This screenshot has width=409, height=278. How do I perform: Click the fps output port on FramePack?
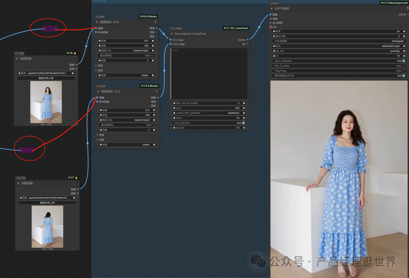(248, 44)
